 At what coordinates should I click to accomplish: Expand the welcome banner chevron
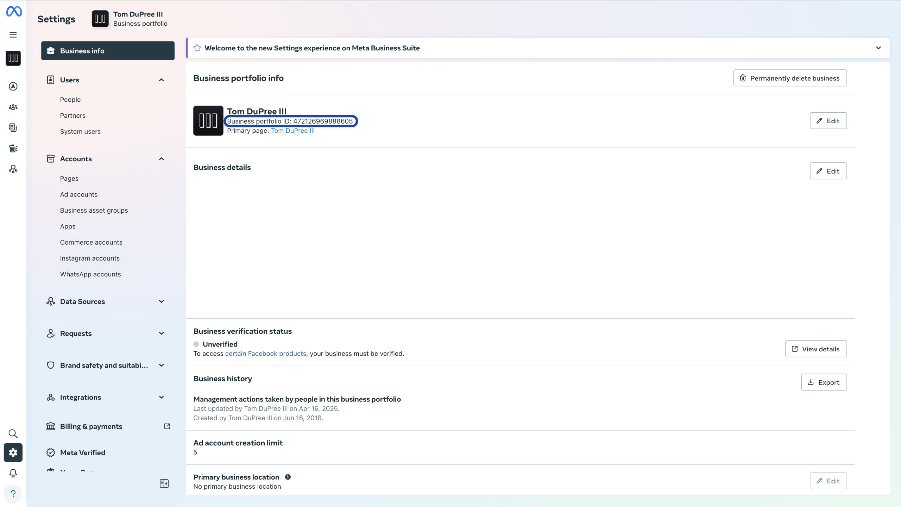pyautogui.click(x=878, y=48)
